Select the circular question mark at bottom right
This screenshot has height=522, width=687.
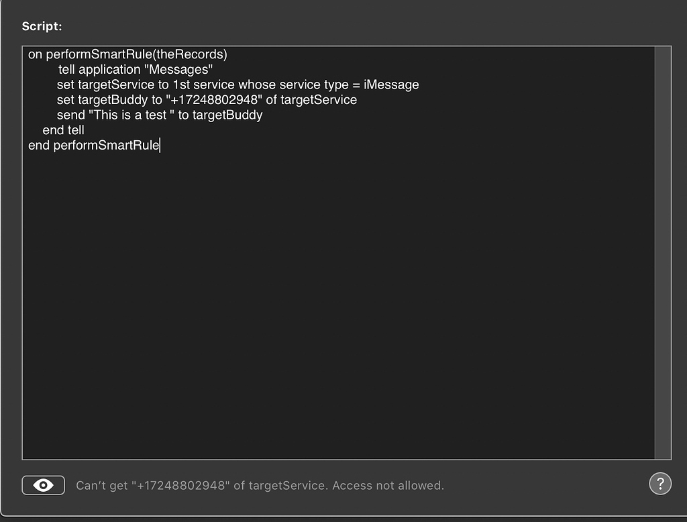pos(660,483)
